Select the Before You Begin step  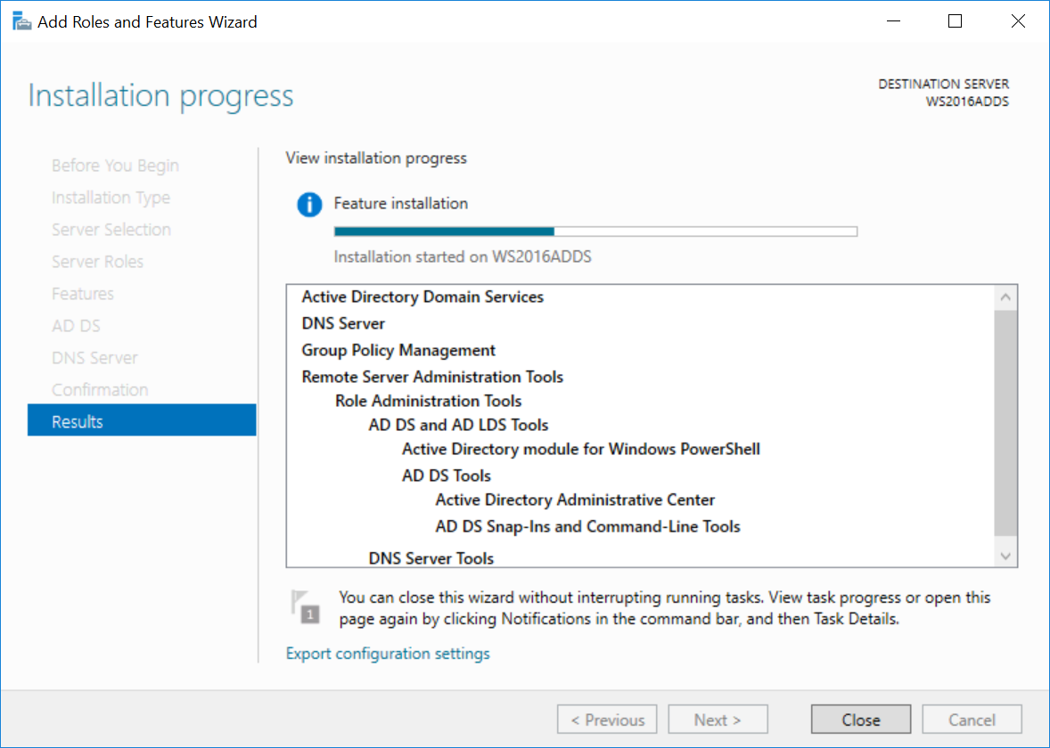(115, 166)
